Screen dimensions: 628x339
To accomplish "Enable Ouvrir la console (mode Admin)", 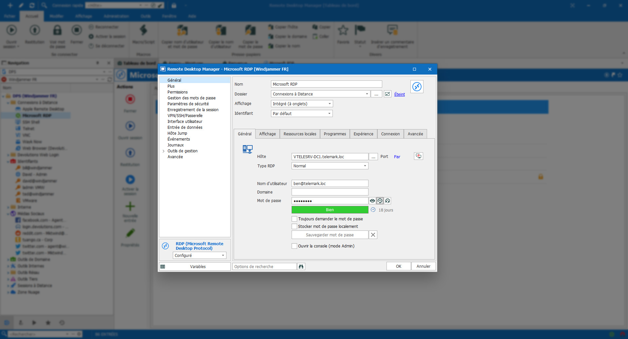I will [294, 246].
